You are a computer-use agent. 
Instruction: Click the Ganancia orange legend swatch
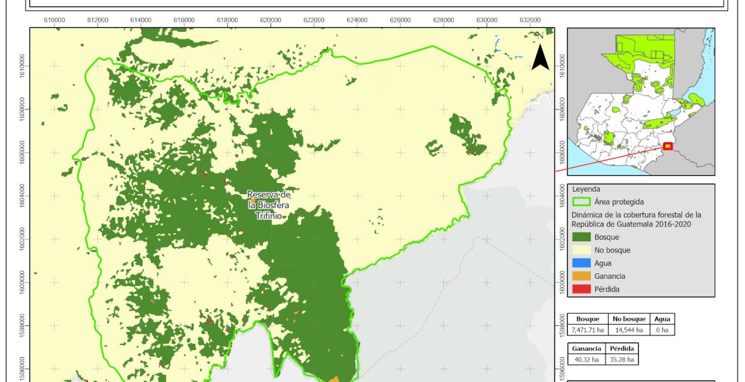tap(581, 276)
